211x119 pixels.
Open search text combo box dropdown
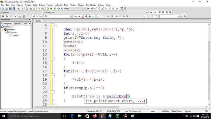[71, 16]
